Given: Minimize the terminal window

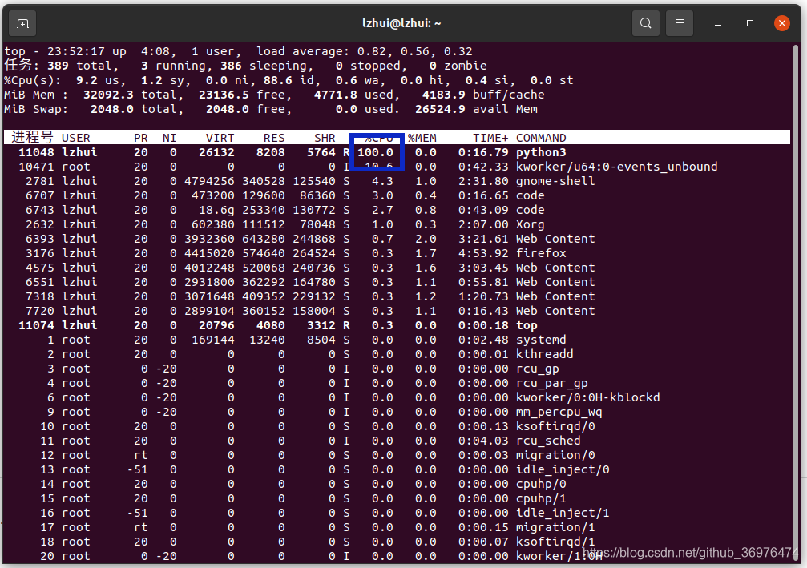Looking at the screenshot, I should 718,24.
